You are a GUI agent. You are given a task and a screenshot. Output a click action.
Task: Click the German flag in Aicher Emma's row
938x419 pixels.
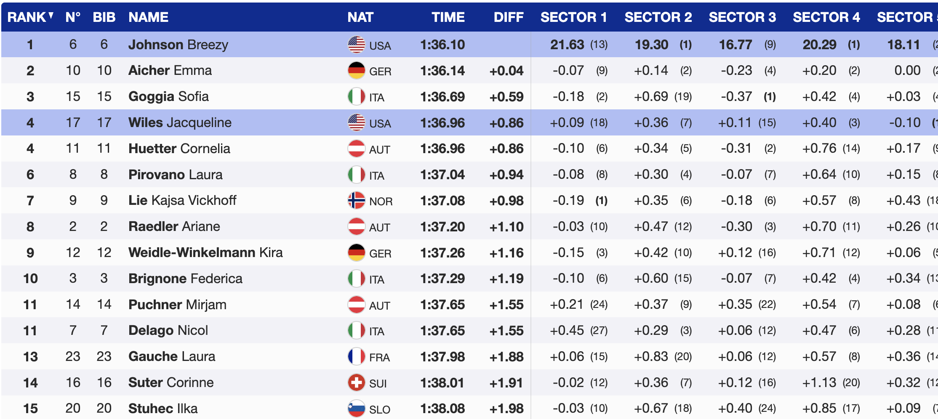coord(356,71)
